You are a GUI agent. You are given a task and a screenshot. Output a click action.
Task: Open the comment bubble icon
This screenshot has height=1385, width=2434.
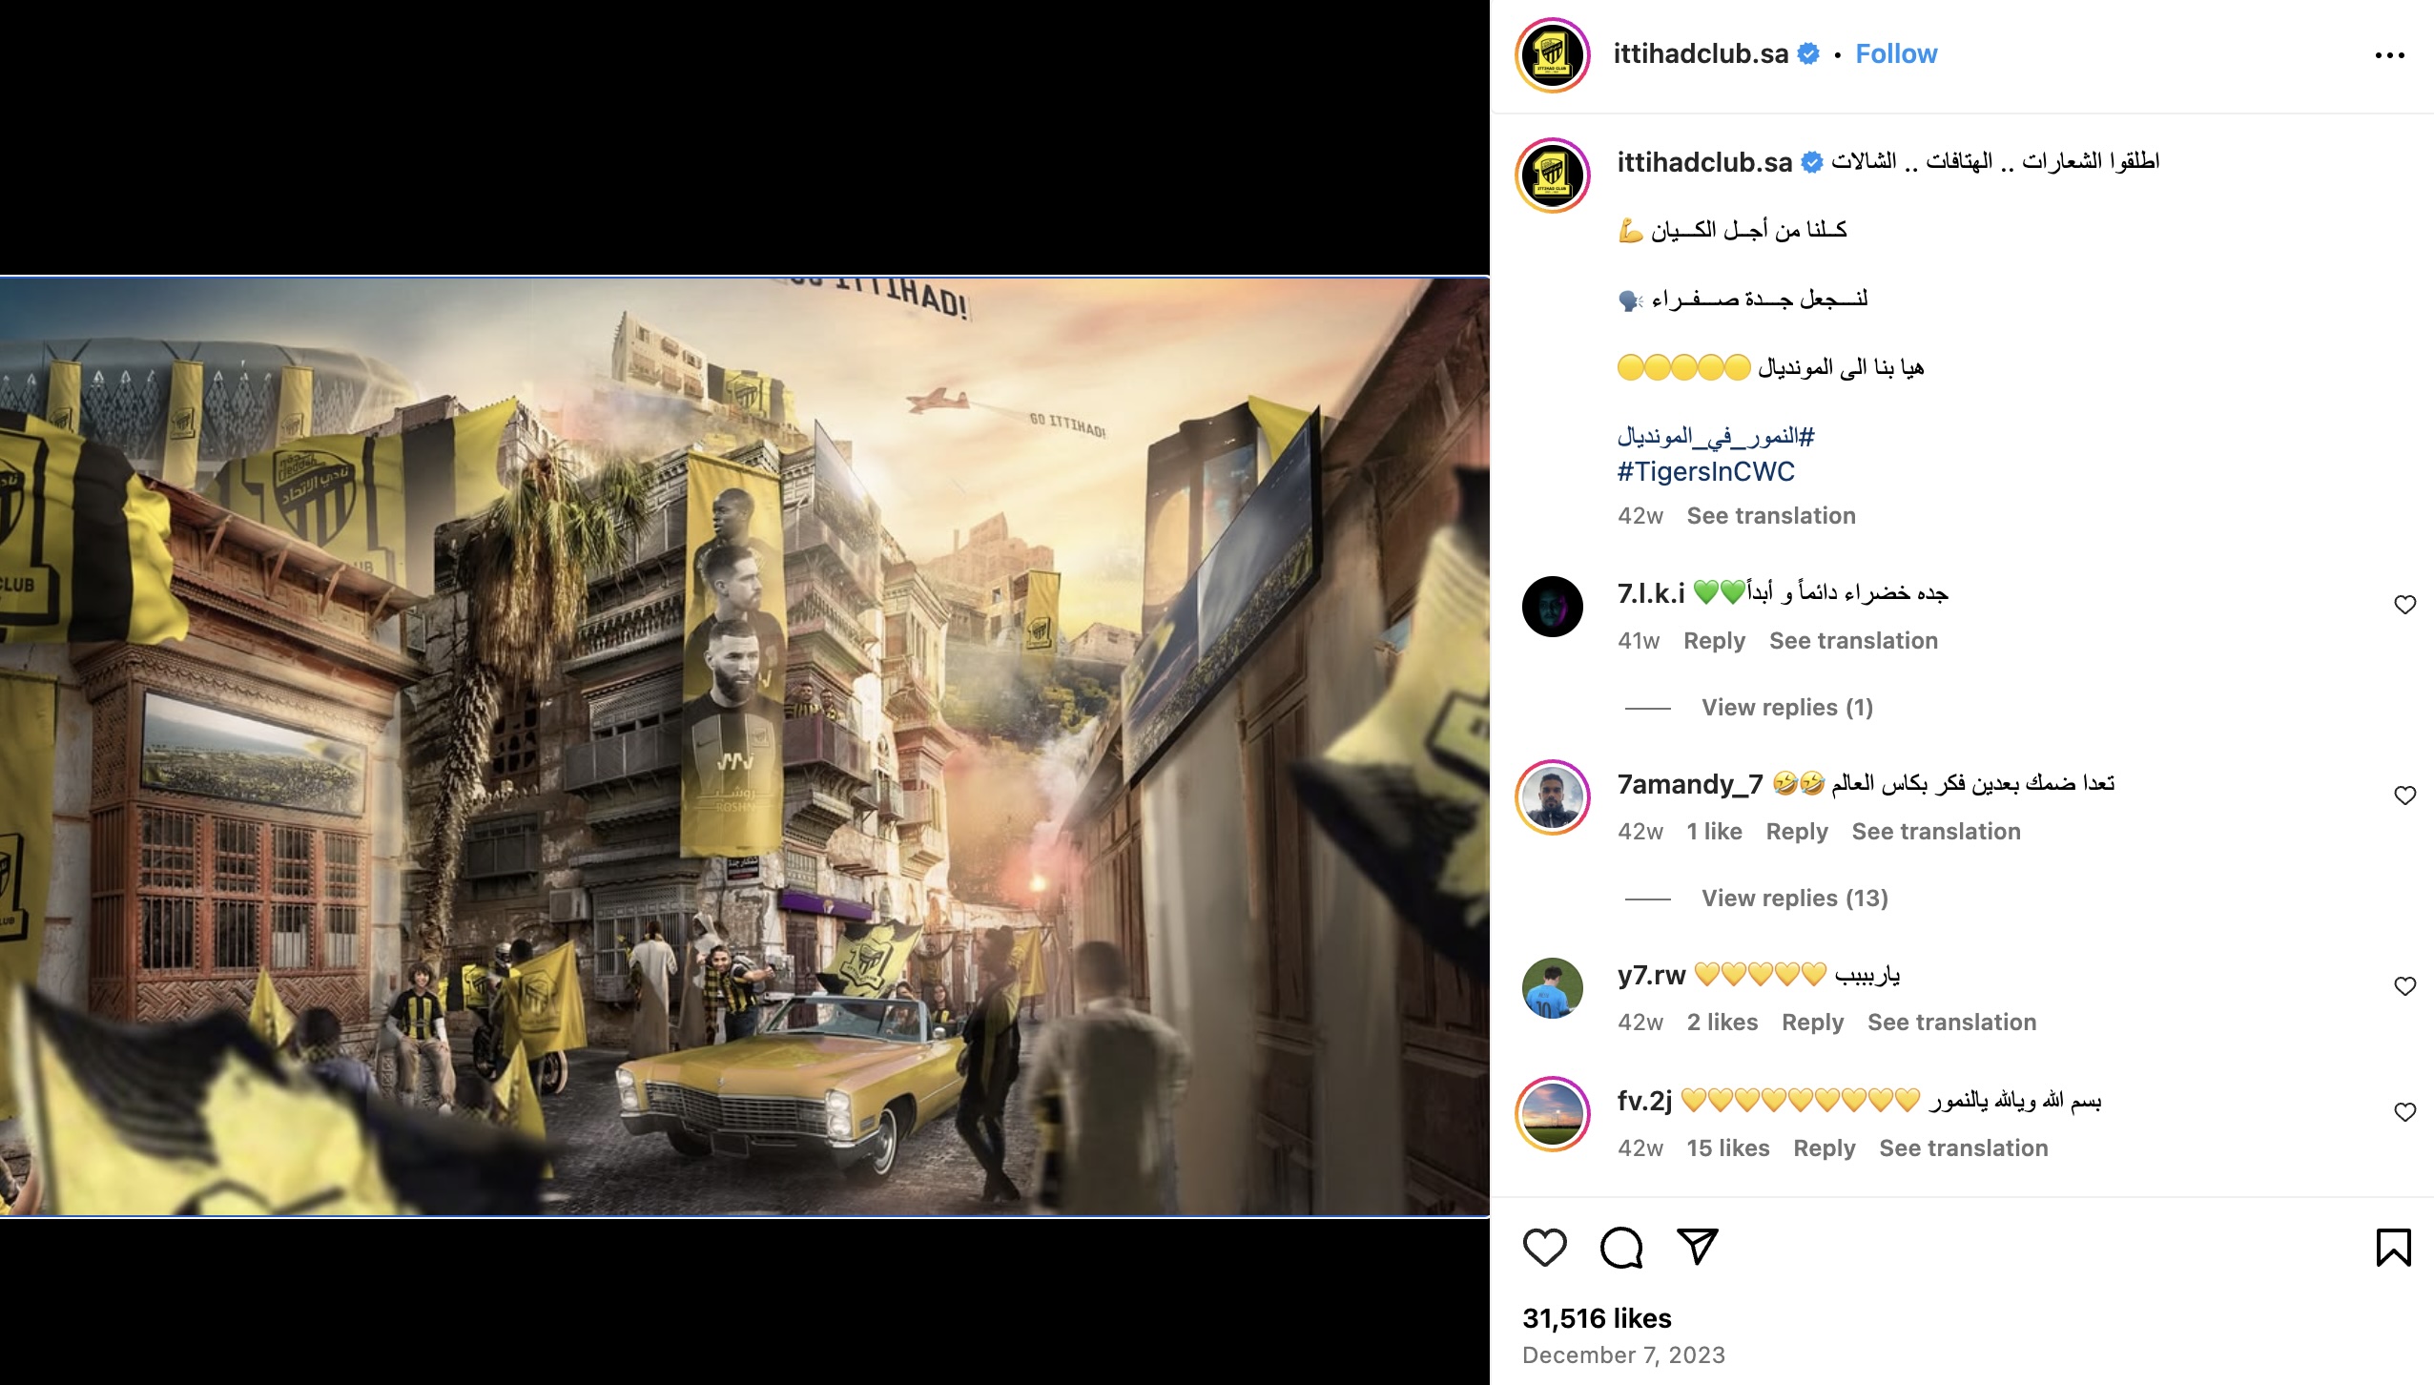[1621, 1247]
